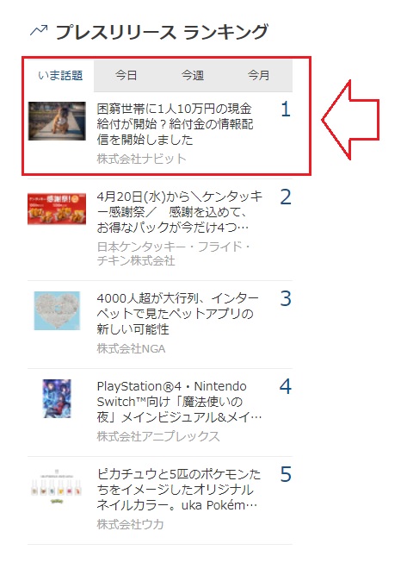Visit 日本ケンタッキー・フライド・チキン株式会社 link
The image size is (407, 575).
[x=174, y=253]
